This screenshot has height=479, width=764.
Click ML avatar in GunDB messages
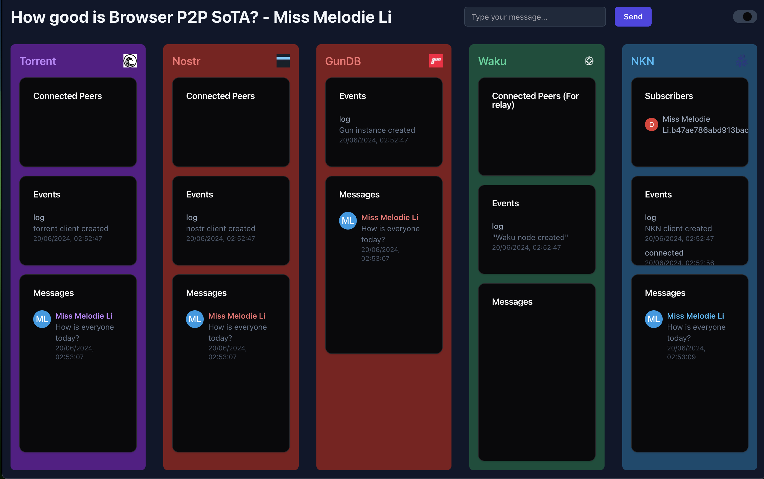coord(348,220)
